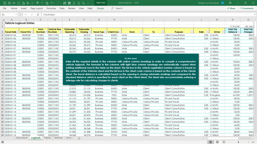Expand the formula bar with chevron
The image size is (257, 144).
point(254,14)
